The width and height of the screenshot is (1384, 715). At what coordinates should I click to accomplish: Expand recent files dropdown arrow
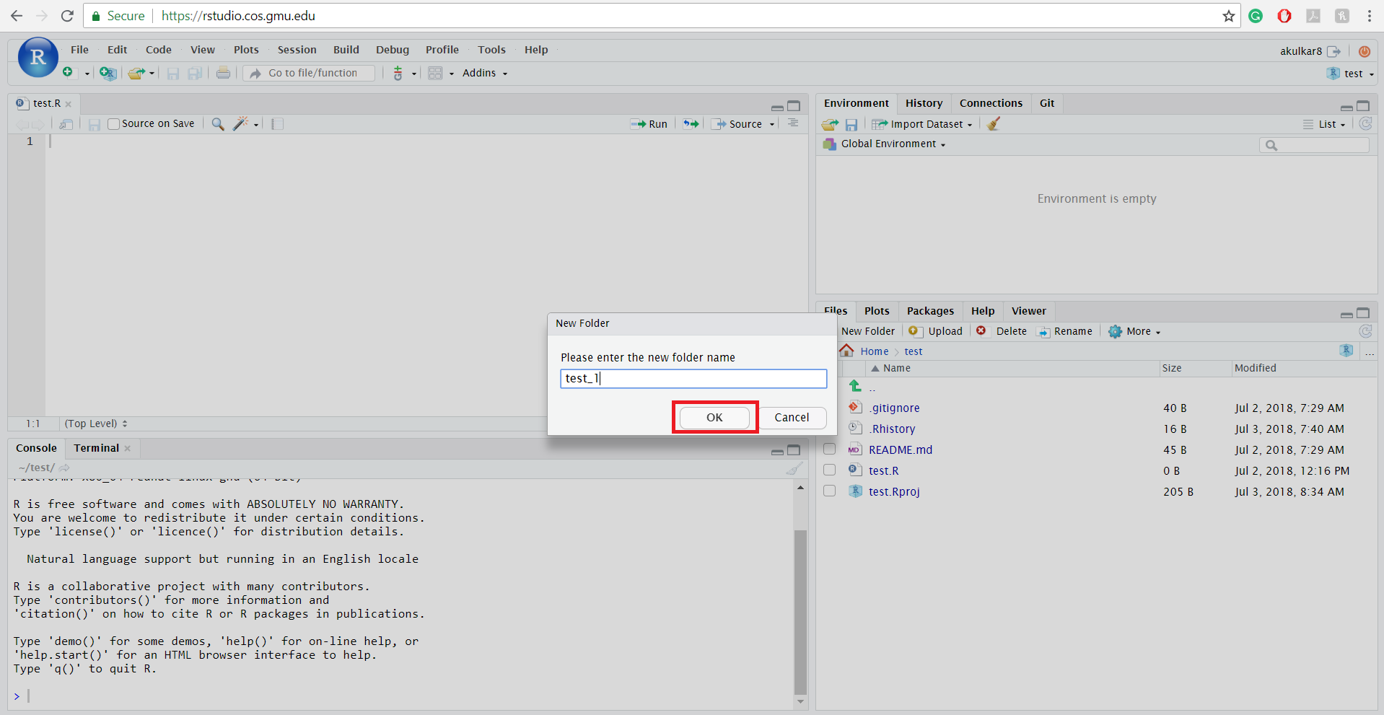[152, 74]
